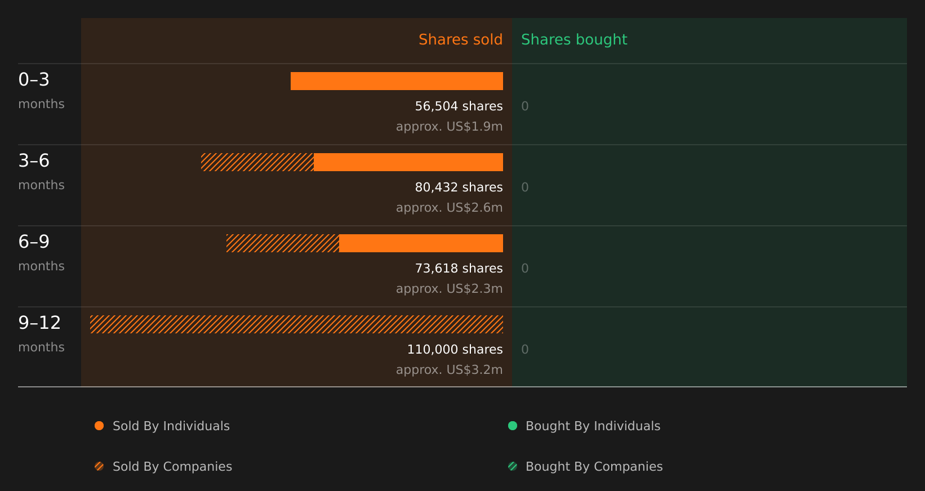This screenshot has width=925, height=491.
Task: Click the approx. US$2.6m text
Action: (x=449, y=208)
